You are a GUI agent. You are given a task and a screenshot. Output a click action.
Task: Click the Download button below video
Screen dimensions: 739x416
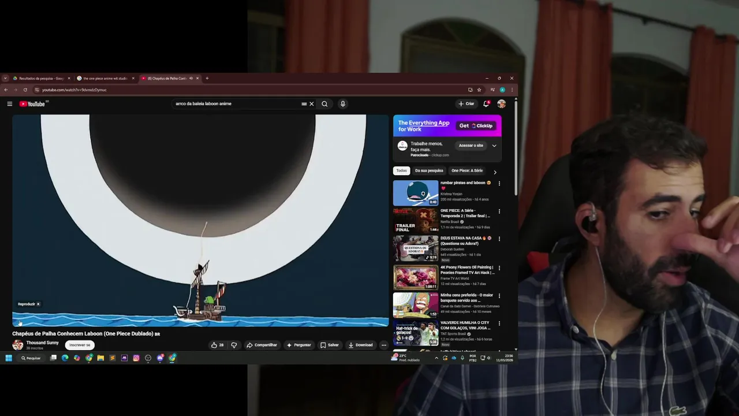pos(360,345)
